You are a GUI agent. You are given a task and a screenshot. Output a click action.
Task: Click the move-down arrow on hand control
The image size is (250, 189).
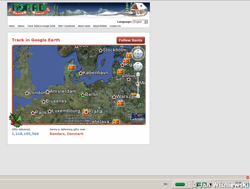[x=138, y=70]
